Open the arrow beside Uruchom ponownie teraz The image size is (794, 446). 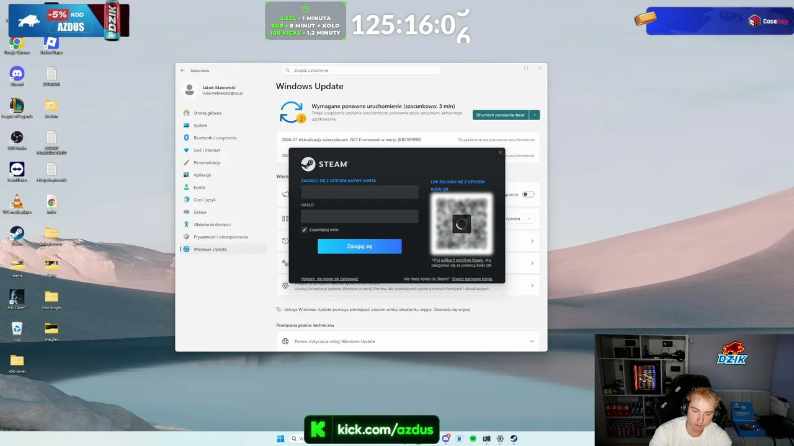click(x=534, y=115)
